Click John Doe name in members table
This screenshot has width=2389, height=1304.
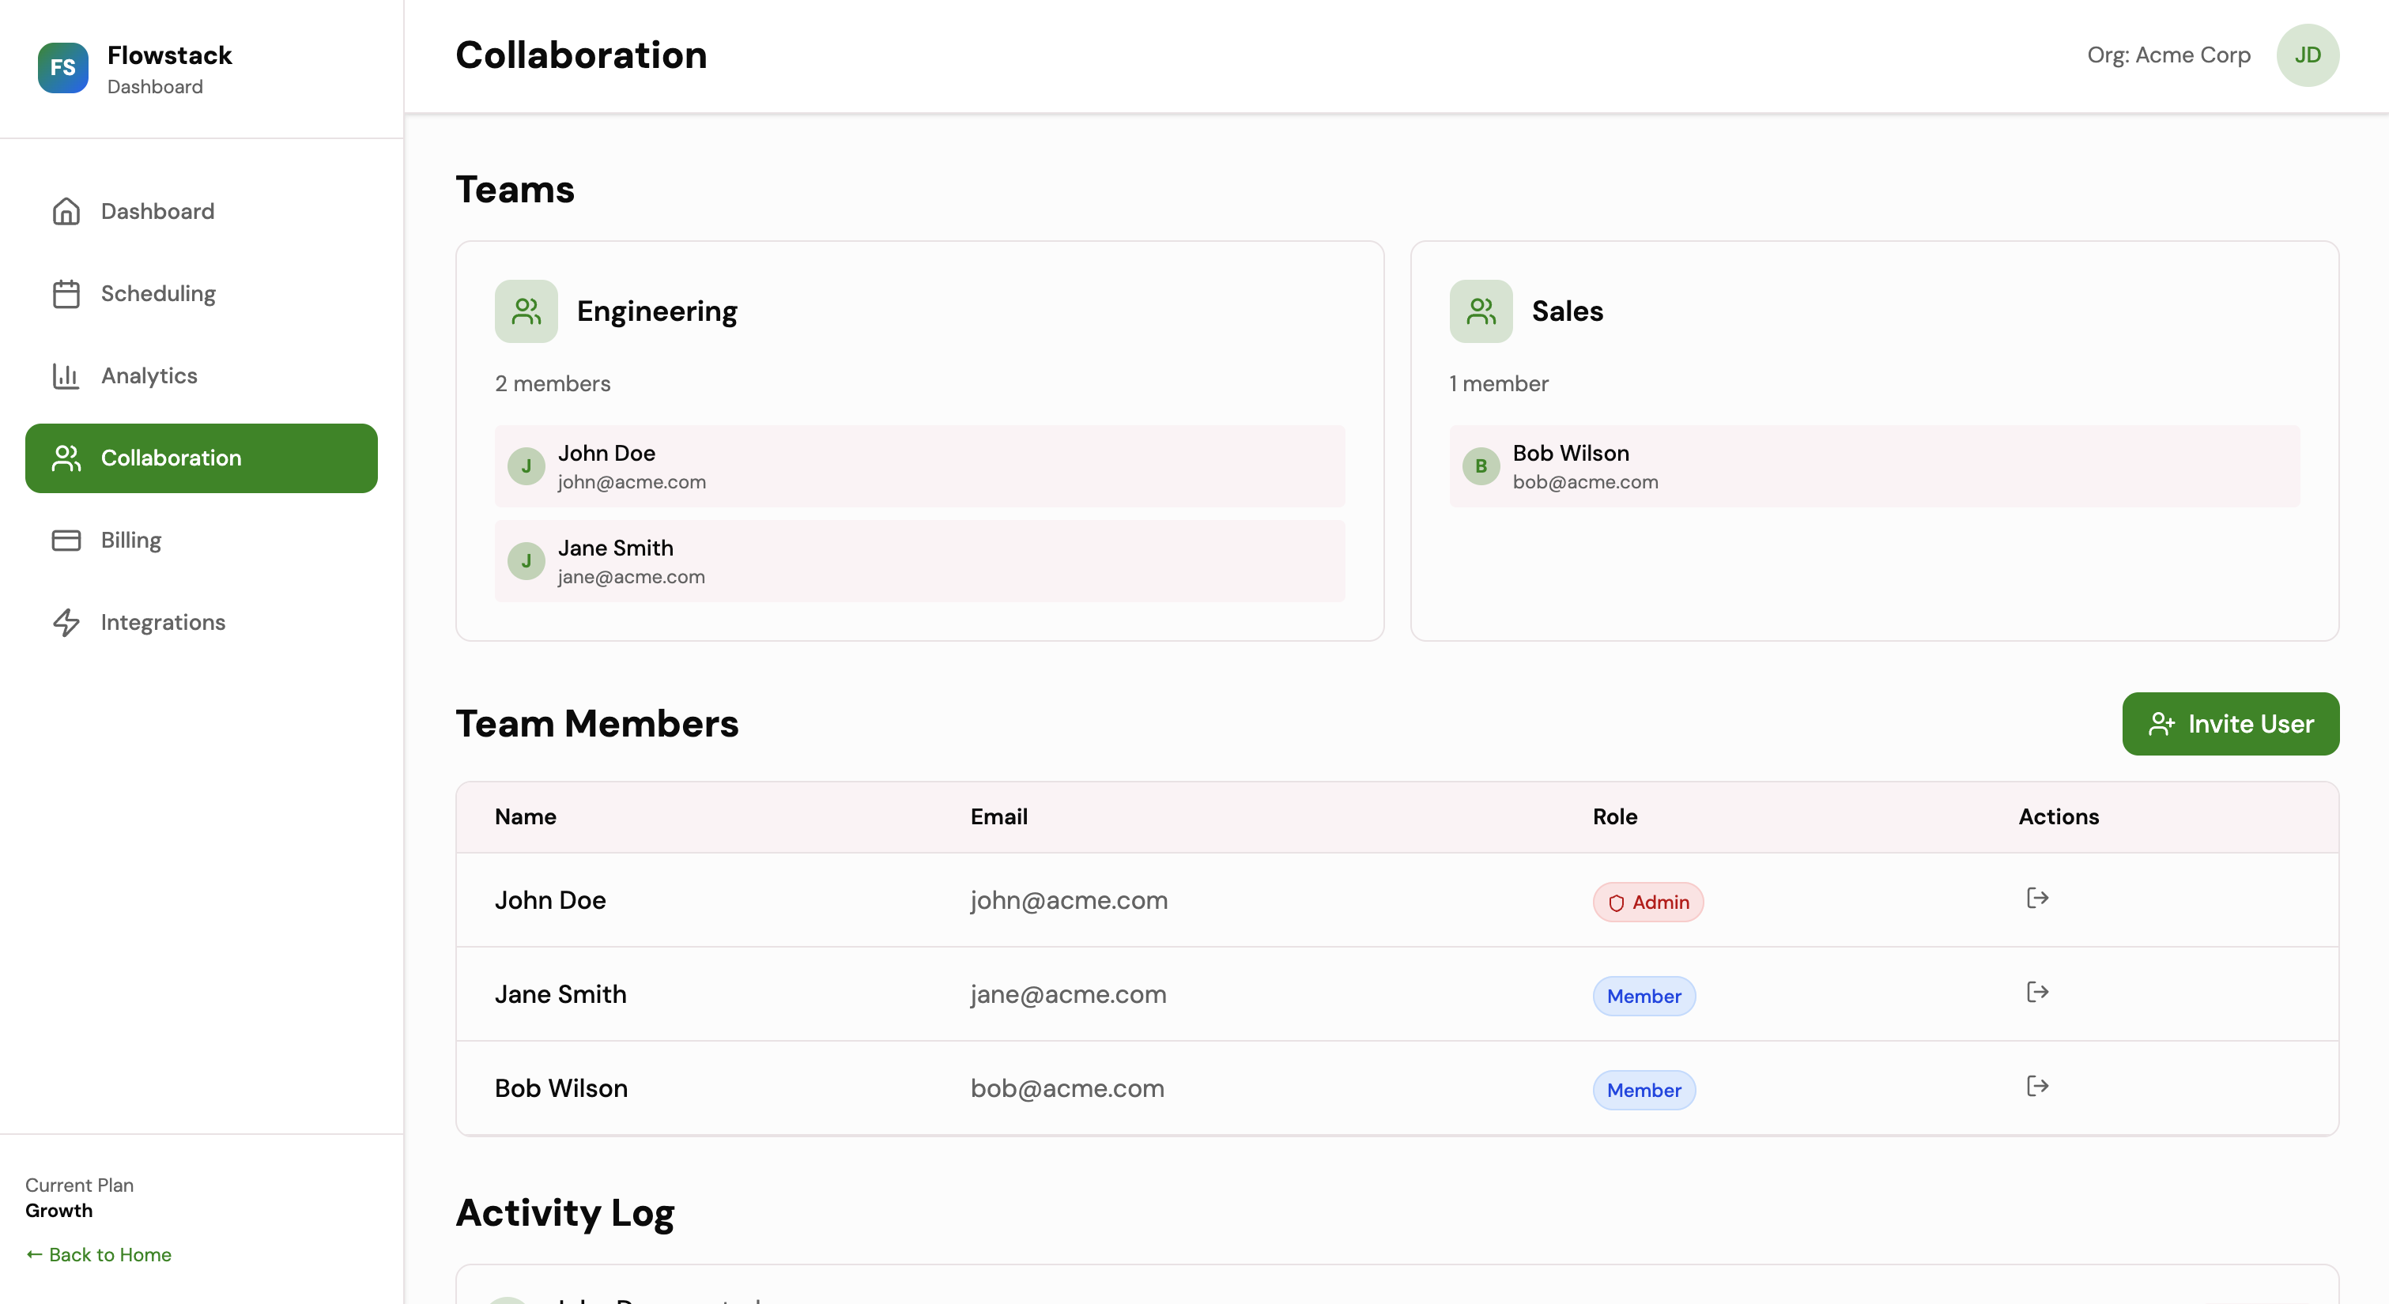pos(550,901)
